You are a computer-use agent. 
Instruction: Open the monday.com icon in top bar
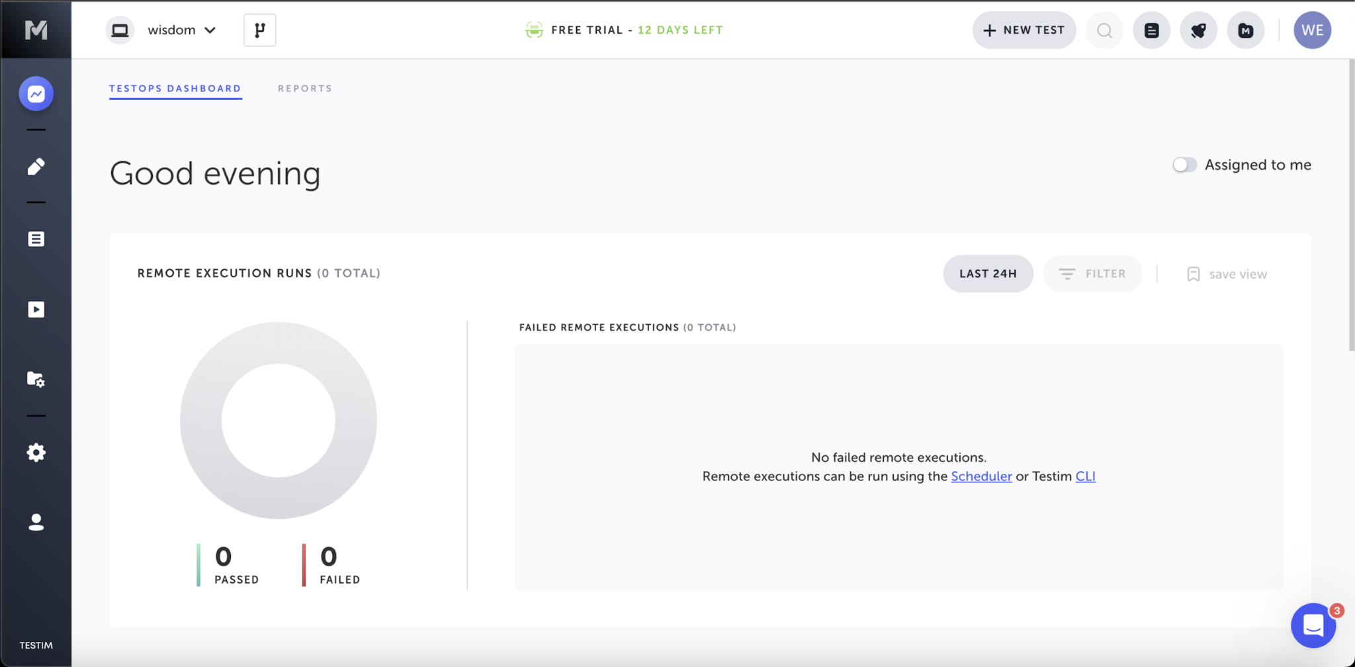(x=1245, y=30)
